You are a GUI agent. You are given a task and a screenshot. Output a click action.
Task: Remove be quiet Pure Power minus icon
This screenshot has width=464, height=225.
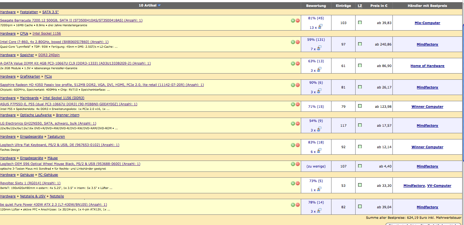[298, 205]
